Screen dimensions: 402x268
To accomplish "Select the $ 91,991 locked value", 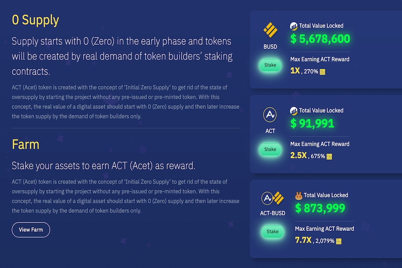I will click(x=312, y=123).
